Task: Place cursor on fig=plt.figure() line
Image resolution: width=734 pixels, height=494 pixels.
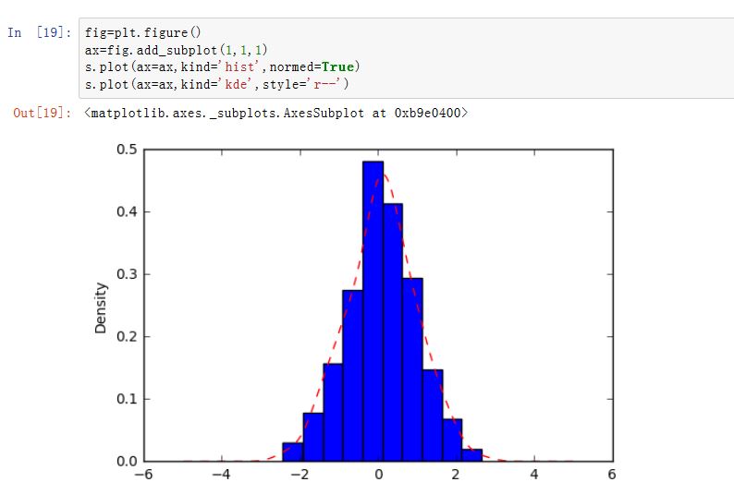Action: 137,32
